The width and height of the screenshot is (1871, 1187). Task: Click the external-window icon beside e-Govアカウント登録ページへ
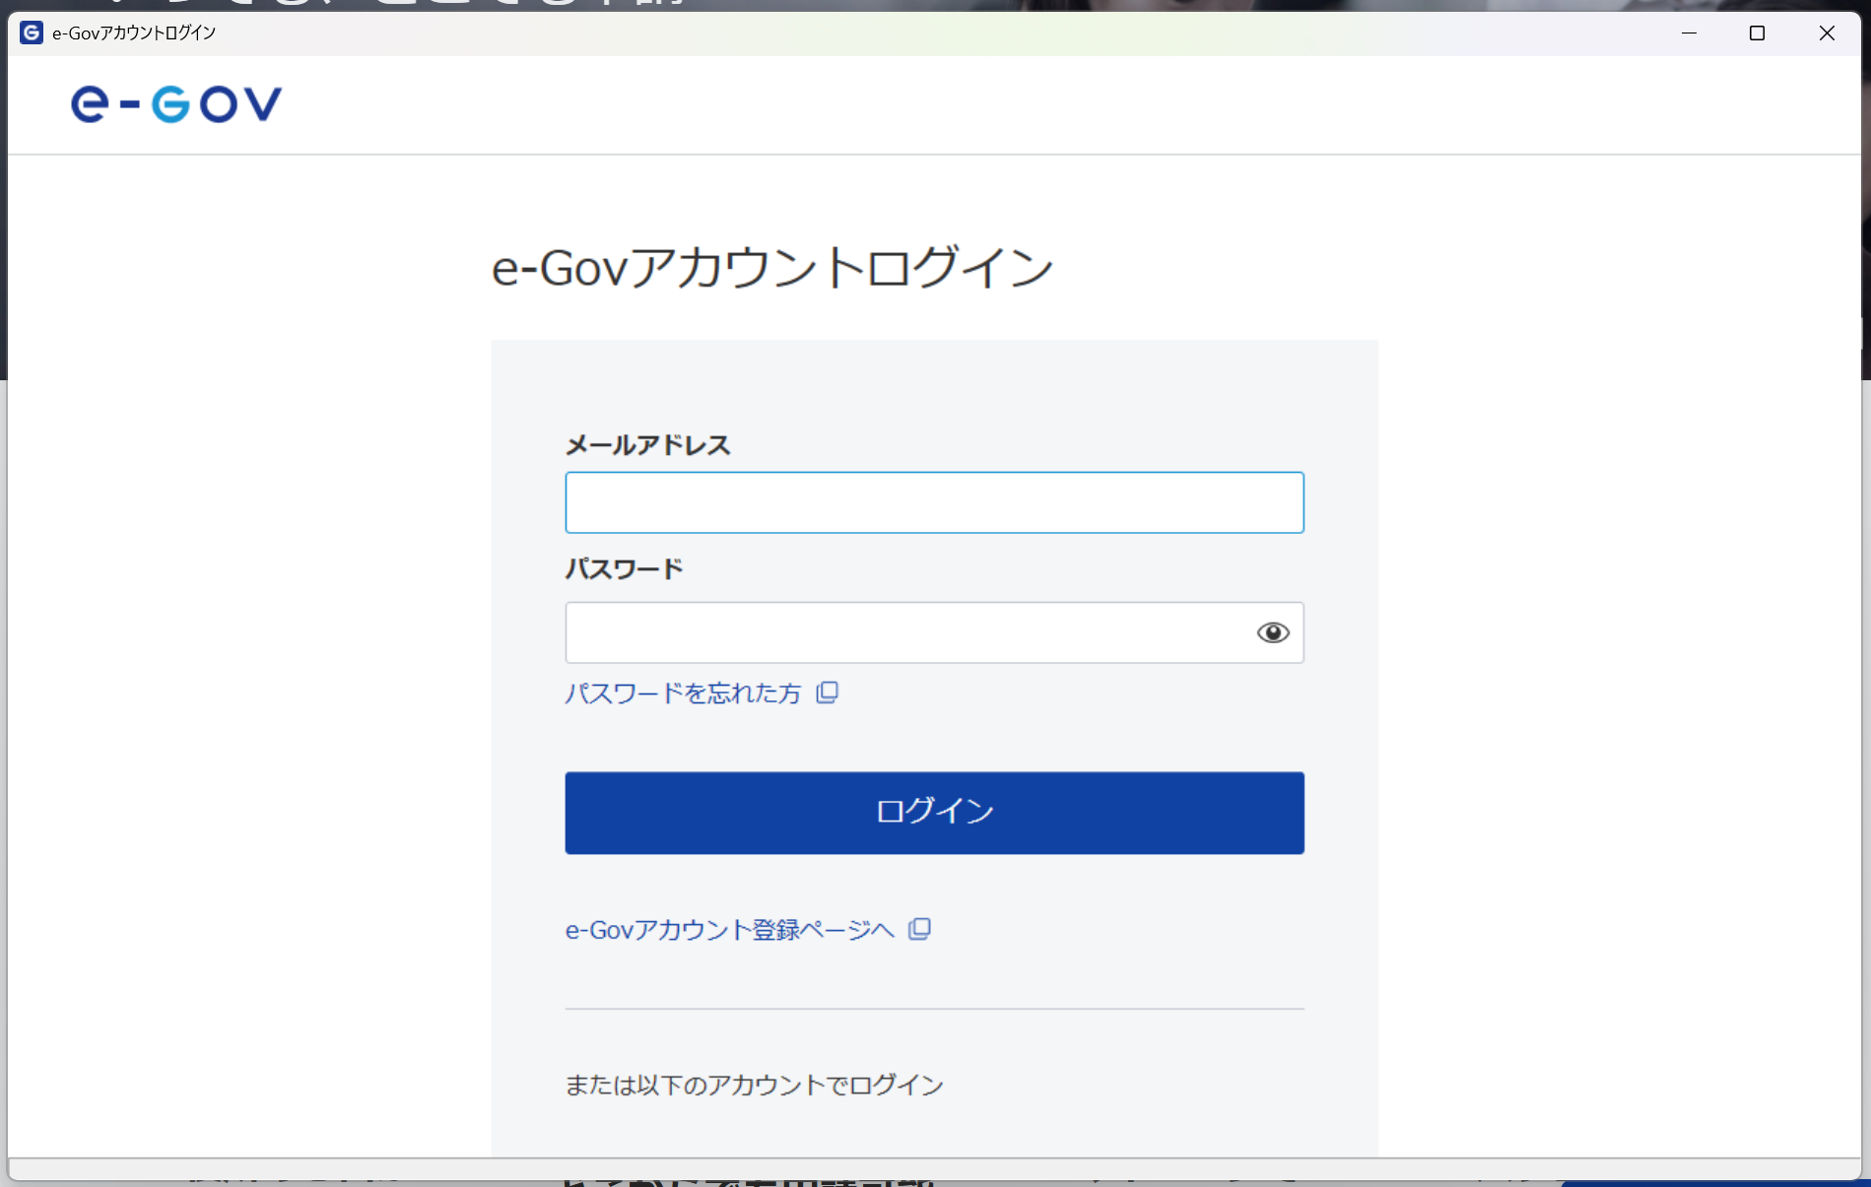pos(919,929)
